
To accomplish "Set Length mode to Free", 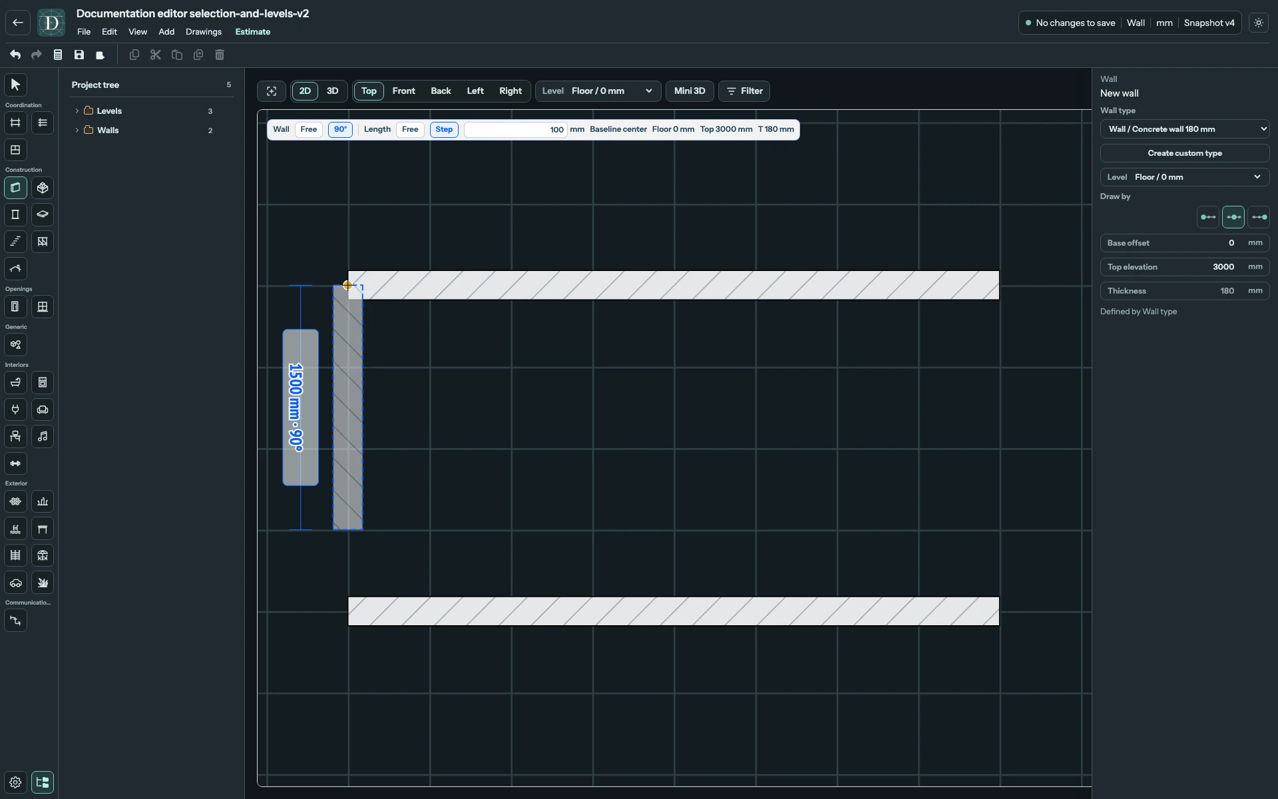I will click(x=410, y=129).
